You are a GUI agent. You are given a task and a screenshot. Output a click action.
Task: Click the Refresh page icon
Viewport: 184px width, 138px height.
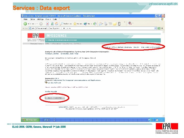[x=52, y=24]
